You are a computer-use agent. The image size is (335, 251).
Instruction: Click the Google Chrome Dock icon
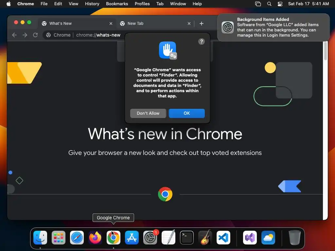[114, 238]
